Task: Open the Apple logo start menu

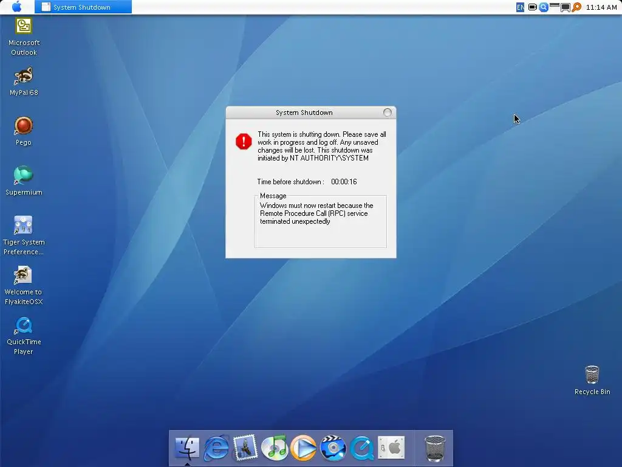Action: 16,7
